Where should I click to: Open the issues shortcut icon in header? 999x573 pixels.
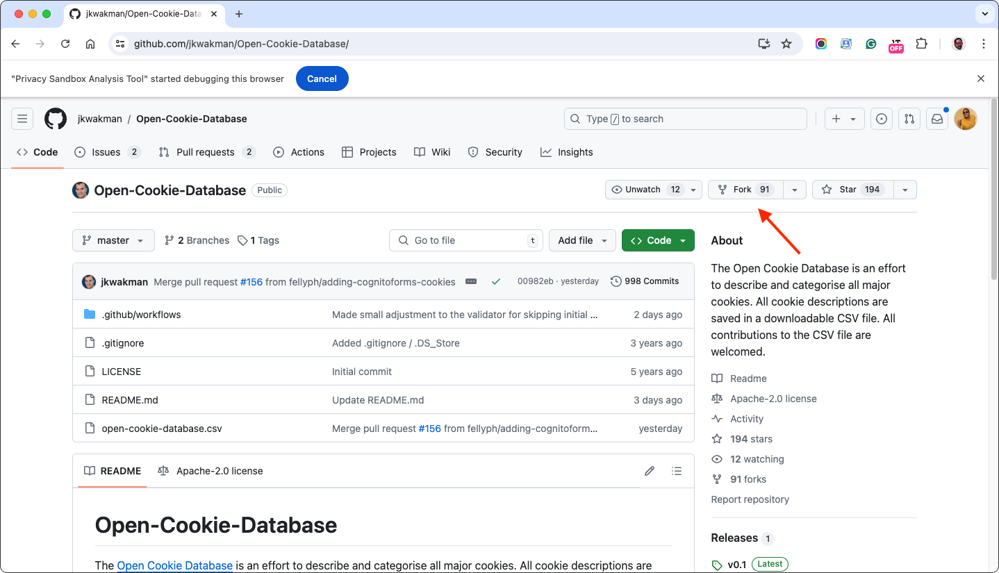tap(882, 119)
